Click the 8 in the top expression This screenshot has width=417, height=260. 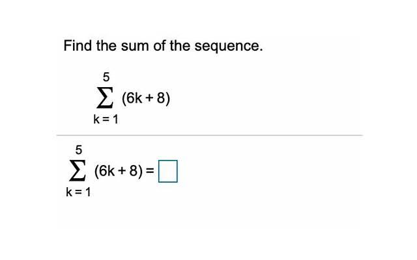point(161,98)
